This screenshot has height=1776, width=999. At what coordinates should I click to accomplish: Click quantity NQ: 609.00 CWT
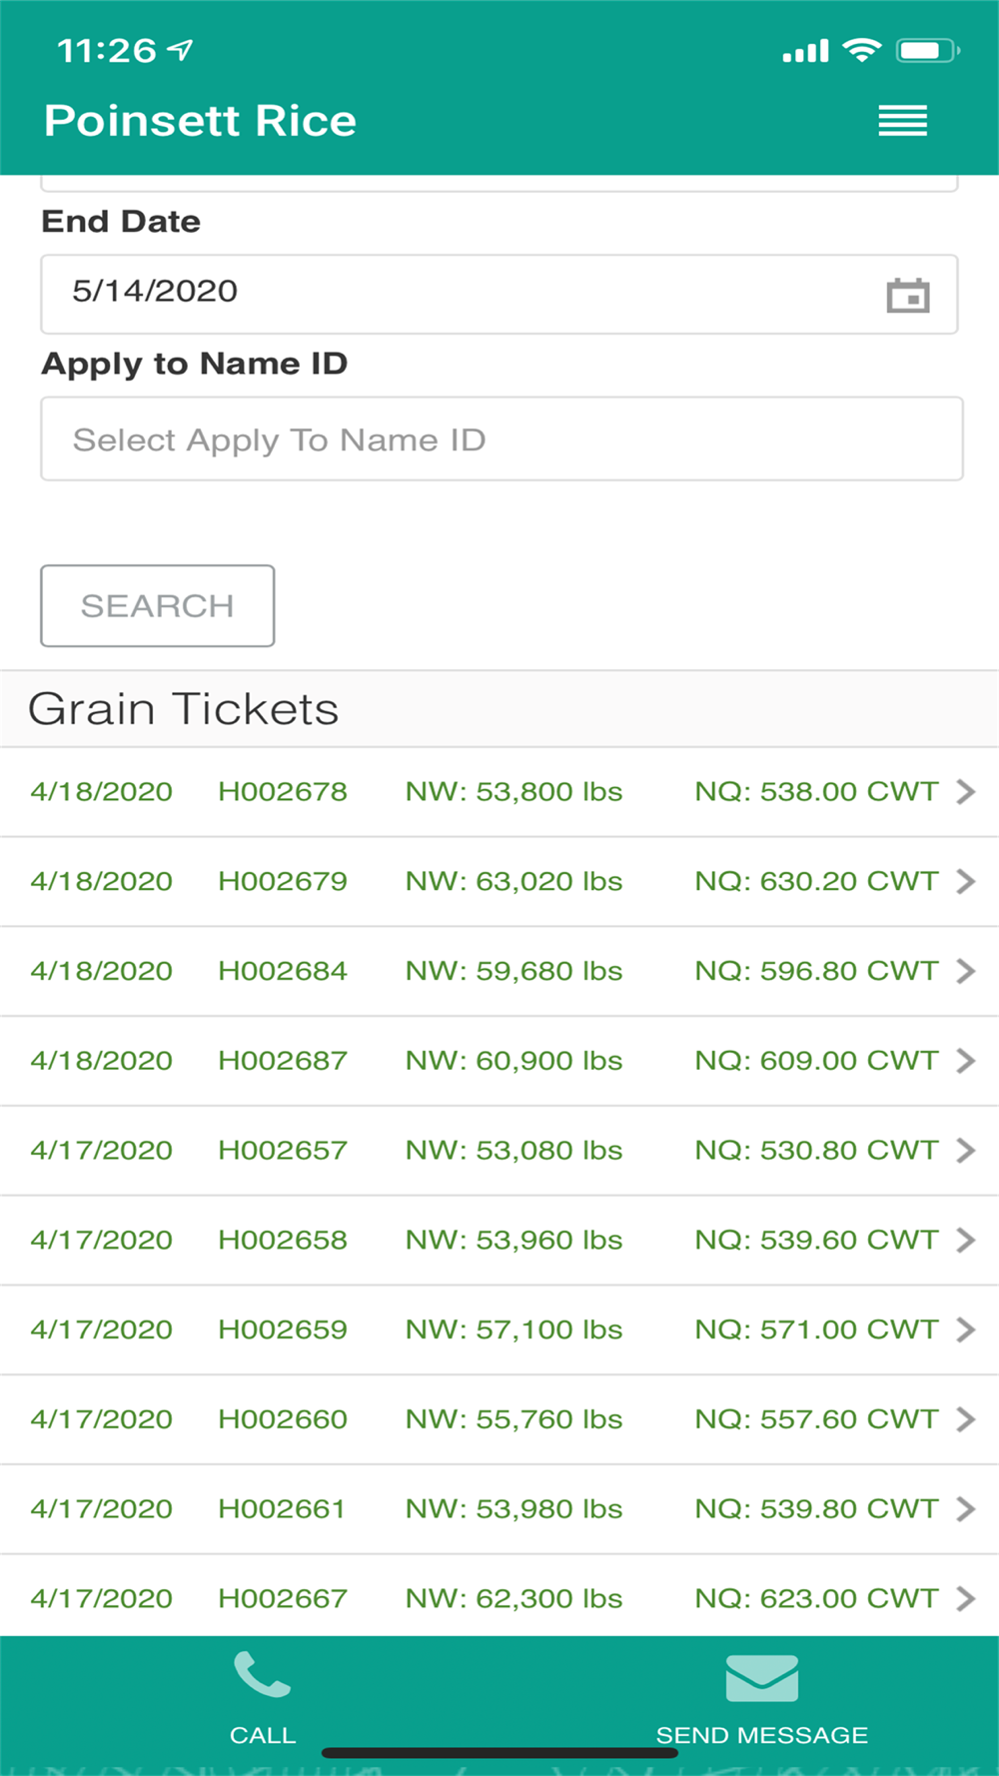coord(816,1061)
